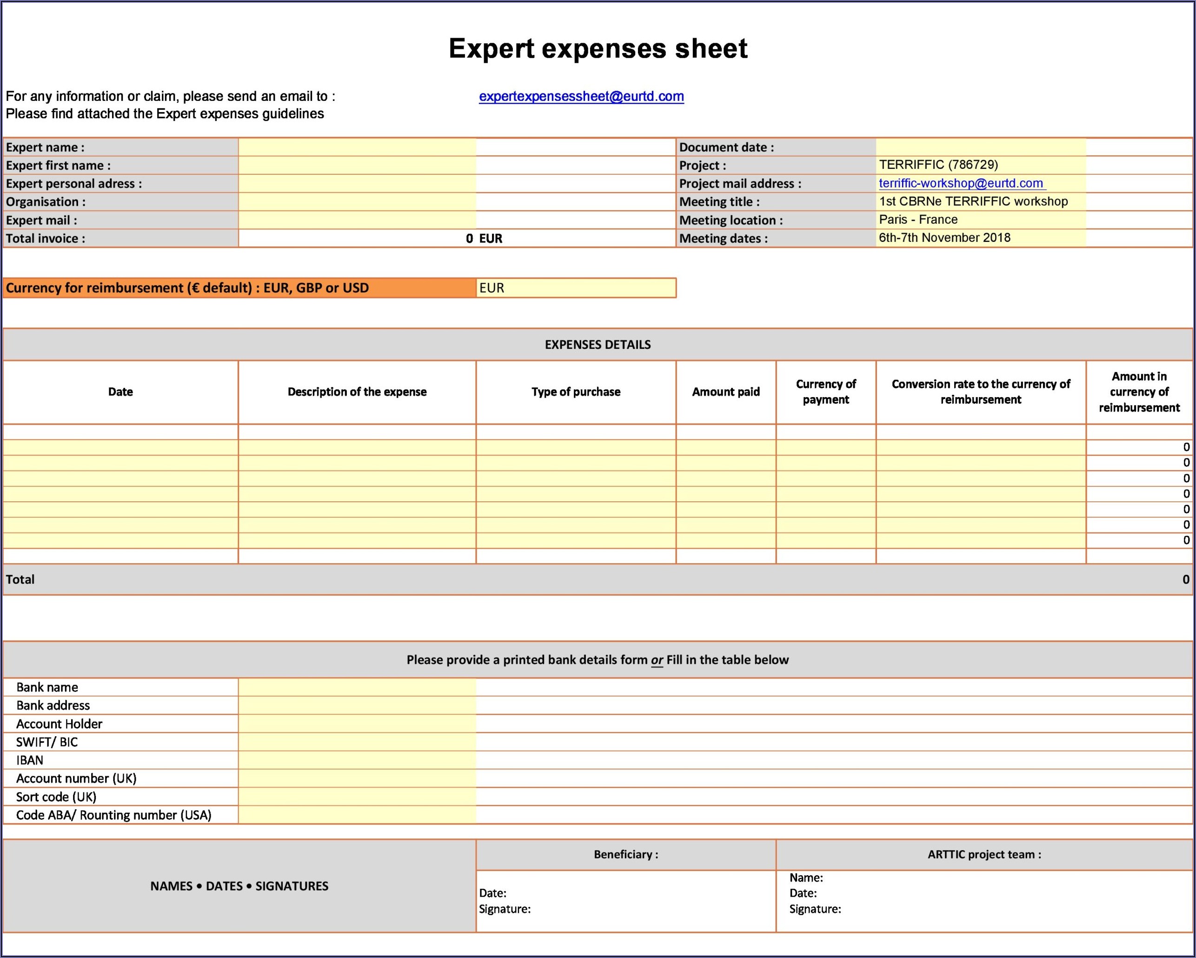Select the Sort code (UK) field
The image size is (1196, 958).
(x=357, y=797)
